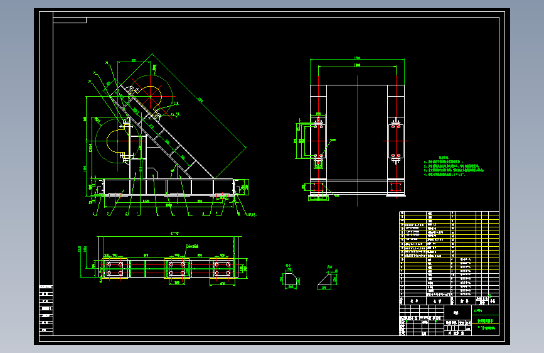This screenshot has width=544, height=353.
Task: Select the right yellow bolt pad in the plan view
Action: coord(222,269)
